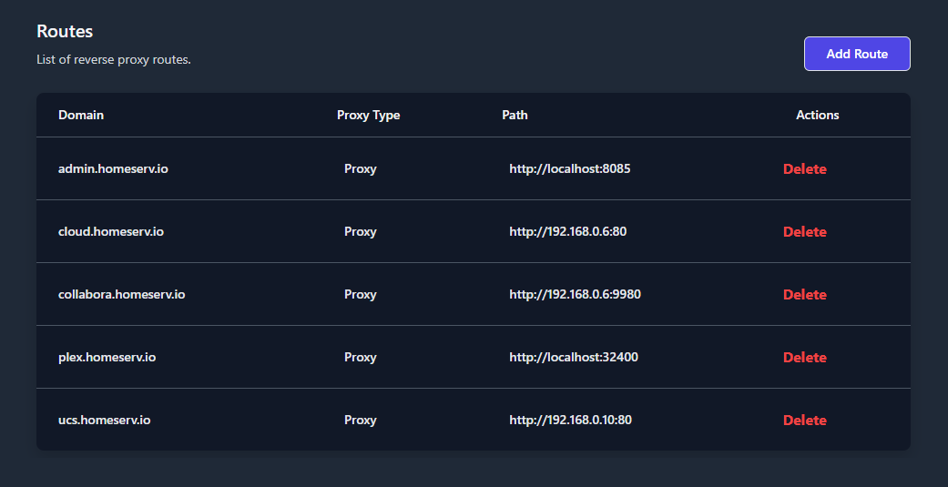The height and width of the screenshot is (487, 948).
Task: Click the http://192.168.0.6:9980 path
Action: (576, 295)
